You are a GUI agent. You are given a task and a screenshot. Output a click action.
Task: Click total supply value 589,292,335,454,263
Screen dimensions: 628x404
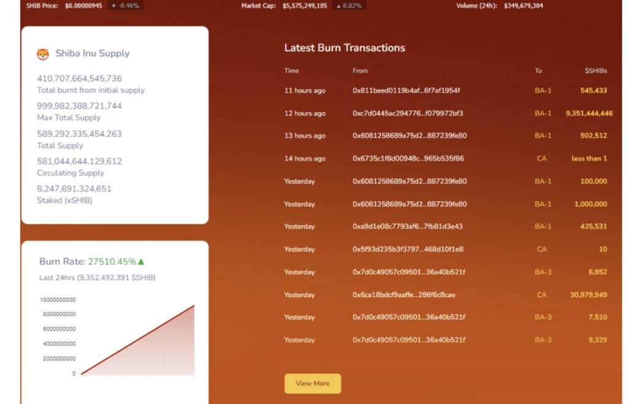[79, 134]
